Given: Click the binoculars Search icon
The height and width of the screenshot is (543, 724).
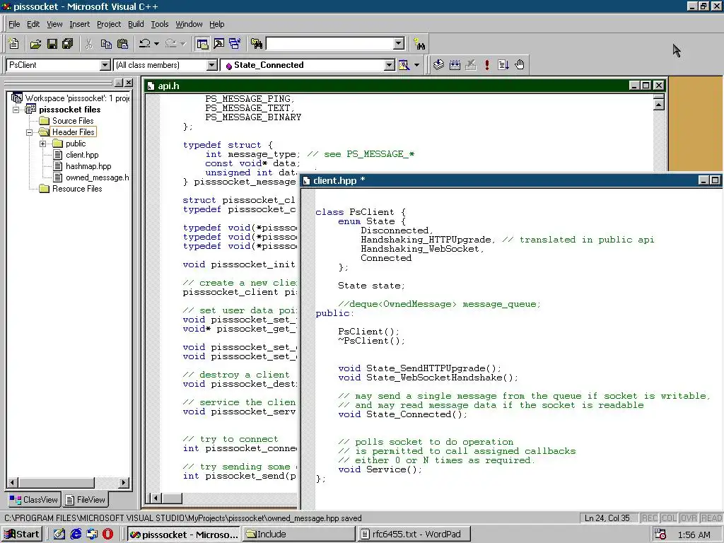Looking at the screenshot, I should click(419, 44).
